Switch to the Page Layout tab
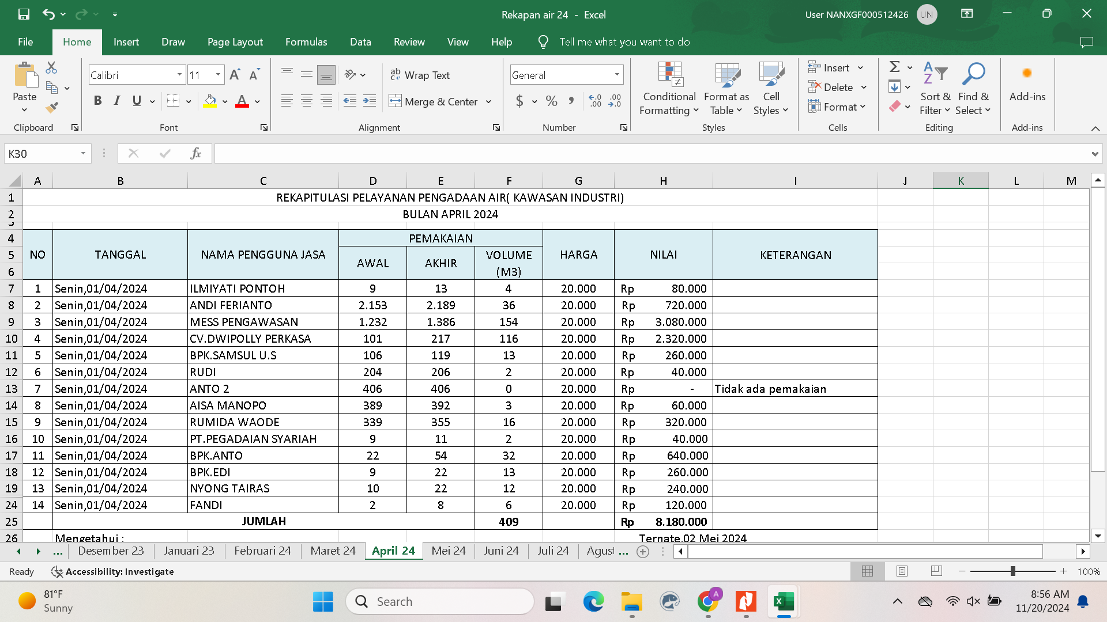Image resolution: width=1107 pixels, height=622 pixels. 235,42
